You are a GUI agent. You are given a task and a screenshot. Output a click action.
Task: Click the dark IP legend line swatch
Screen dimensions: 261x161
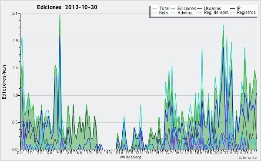[x=233, y=9]
